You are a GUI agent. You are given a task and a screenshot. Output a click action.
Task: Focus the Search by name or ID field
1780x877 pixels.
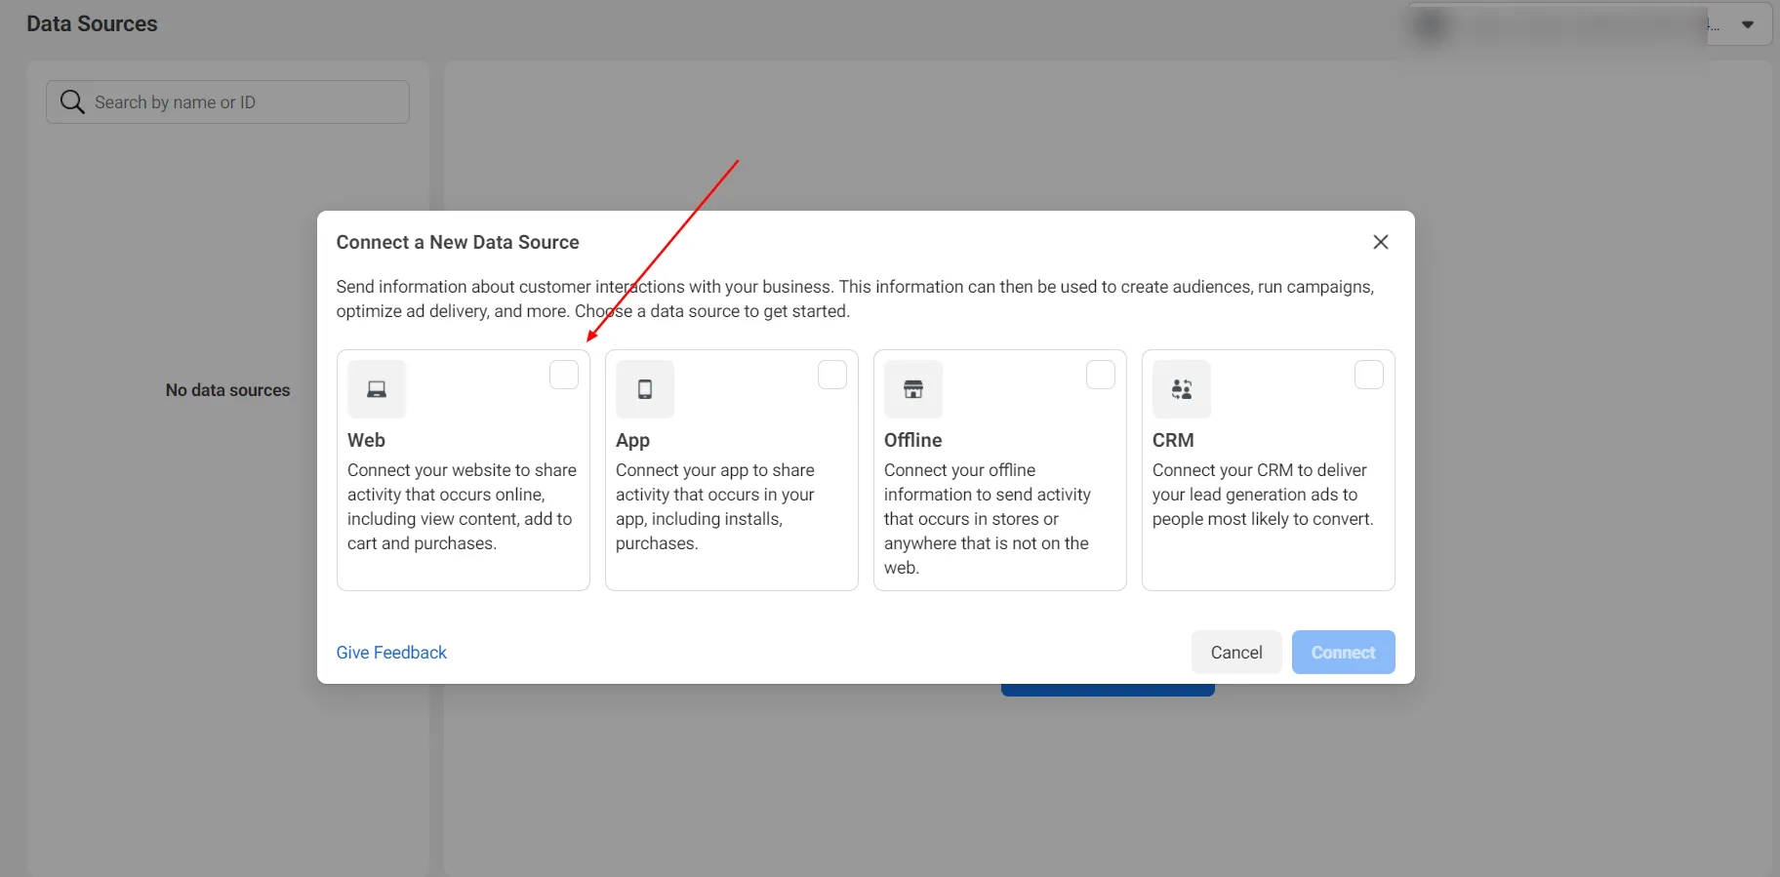point(227,101)
